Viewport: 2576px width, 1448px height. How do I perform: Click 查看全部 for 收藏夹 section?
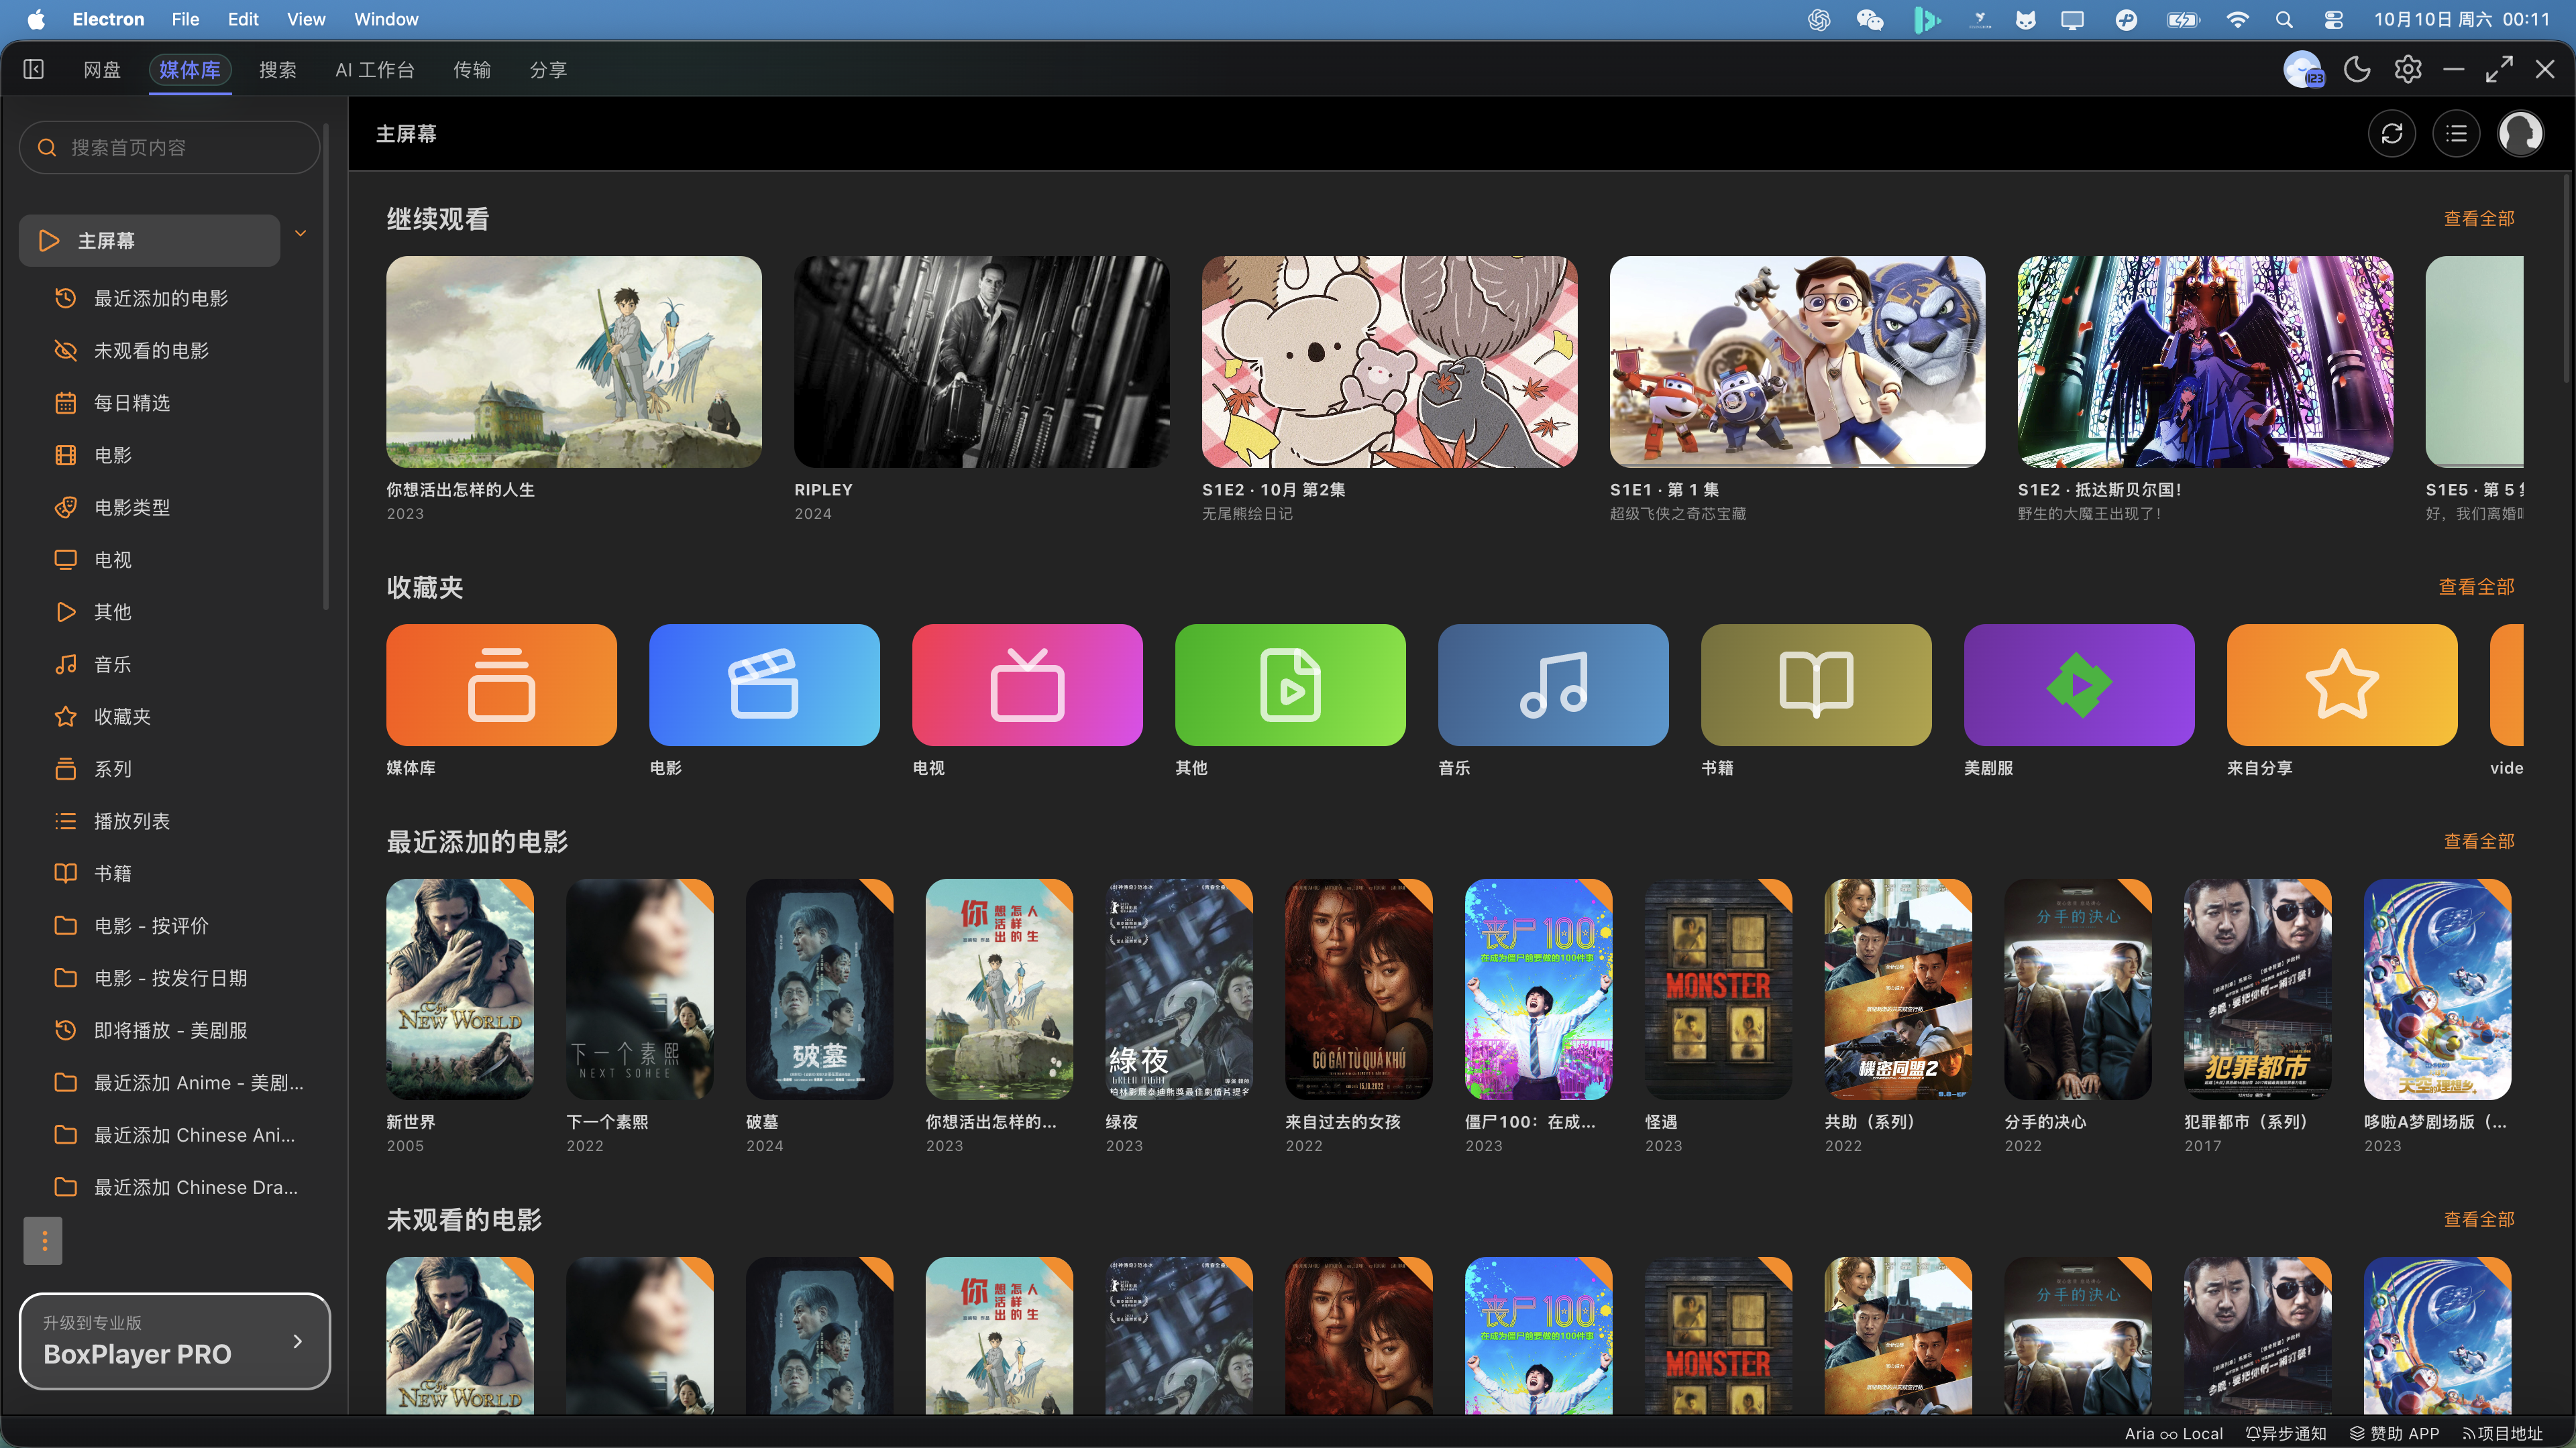[x=2477, y=587]
